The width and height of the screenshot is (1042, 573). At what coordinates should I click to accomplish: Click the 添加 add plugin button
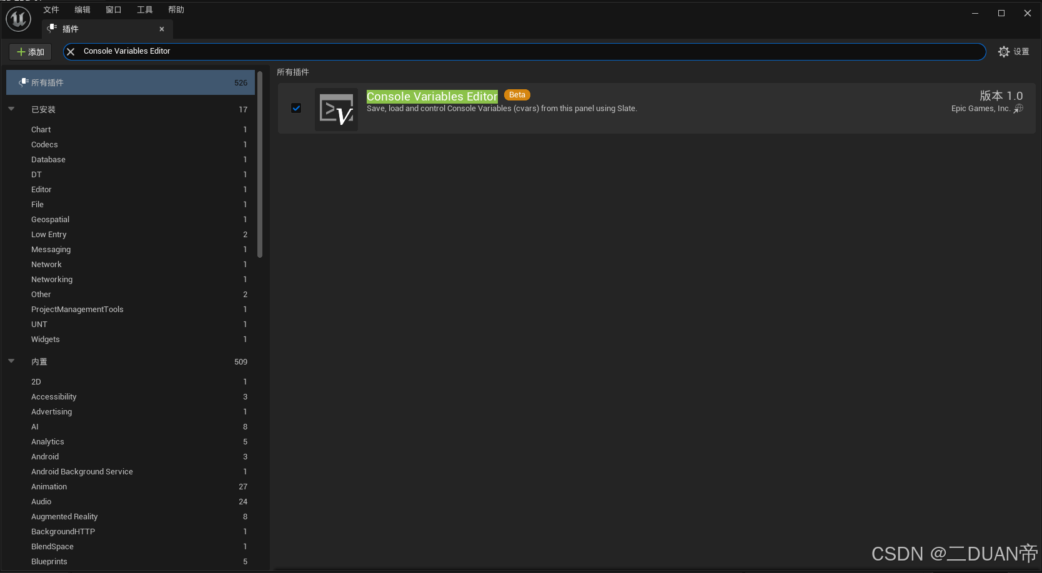(30, 52)
